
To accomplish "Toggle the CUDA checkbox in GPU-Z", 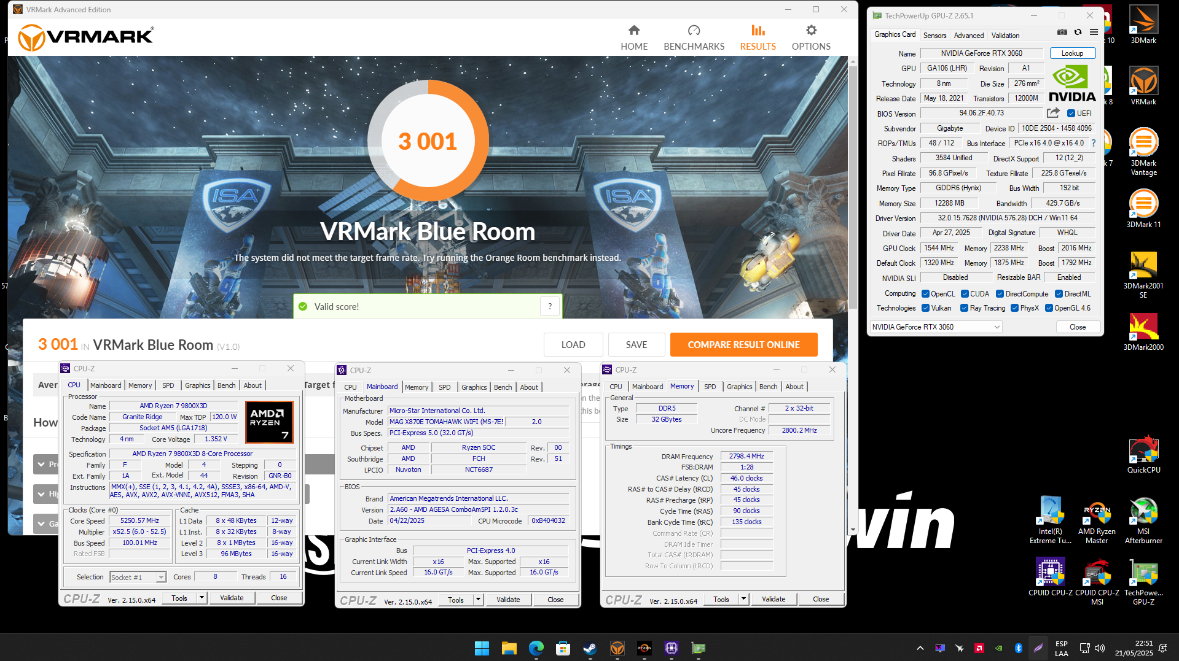I will [x=965, y=293].
